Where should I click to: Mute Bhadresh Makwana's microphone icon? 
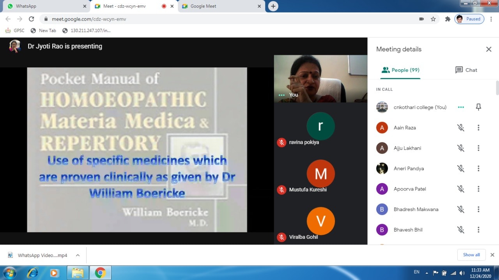click(461, 209)
